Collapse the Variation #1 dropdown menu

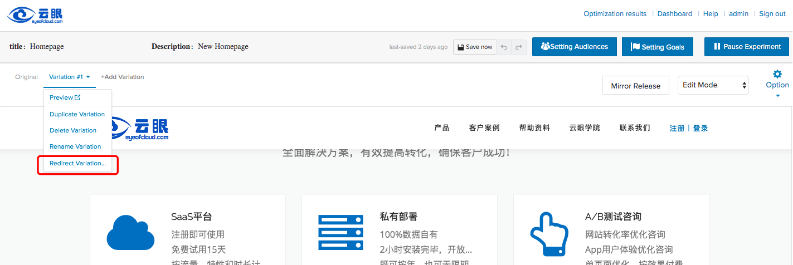pos(69,77)
